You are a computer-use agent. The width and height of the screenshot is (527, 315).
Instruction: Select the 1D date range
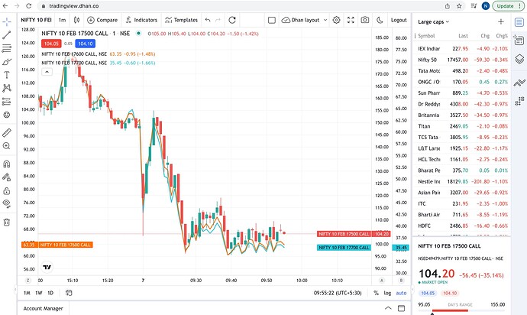click(x=50, y=293)
